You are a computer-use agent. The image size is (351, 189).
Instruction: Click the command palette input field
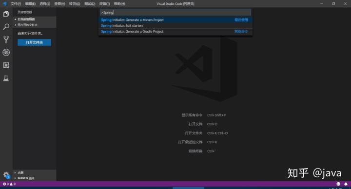(175, 12)
